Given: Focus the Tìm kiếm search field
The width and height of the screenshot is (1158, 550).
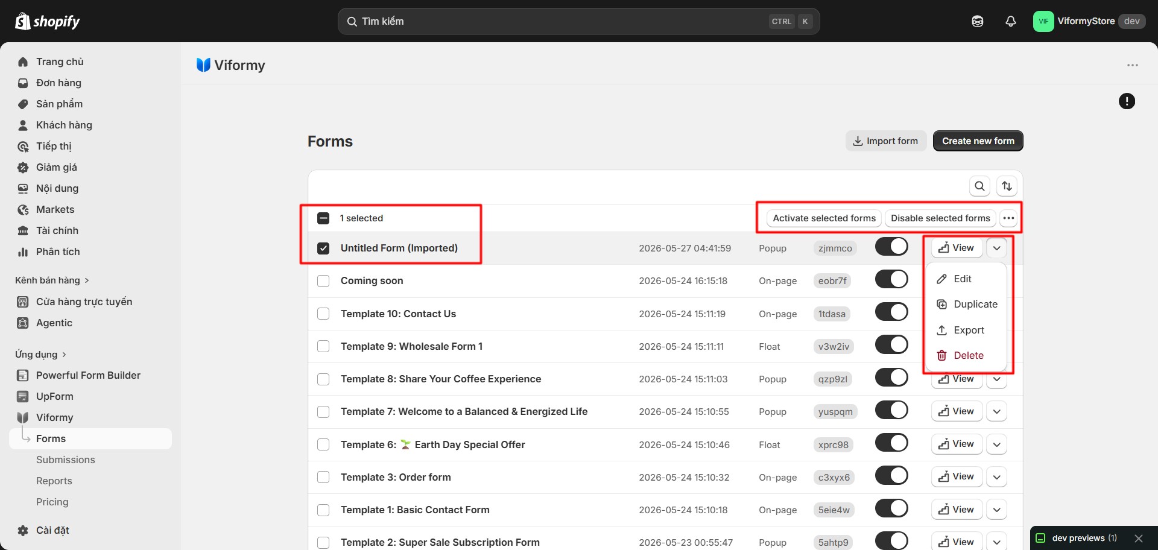Looking at the screenshot, I should pyautogui.click(x=578, y=21).
